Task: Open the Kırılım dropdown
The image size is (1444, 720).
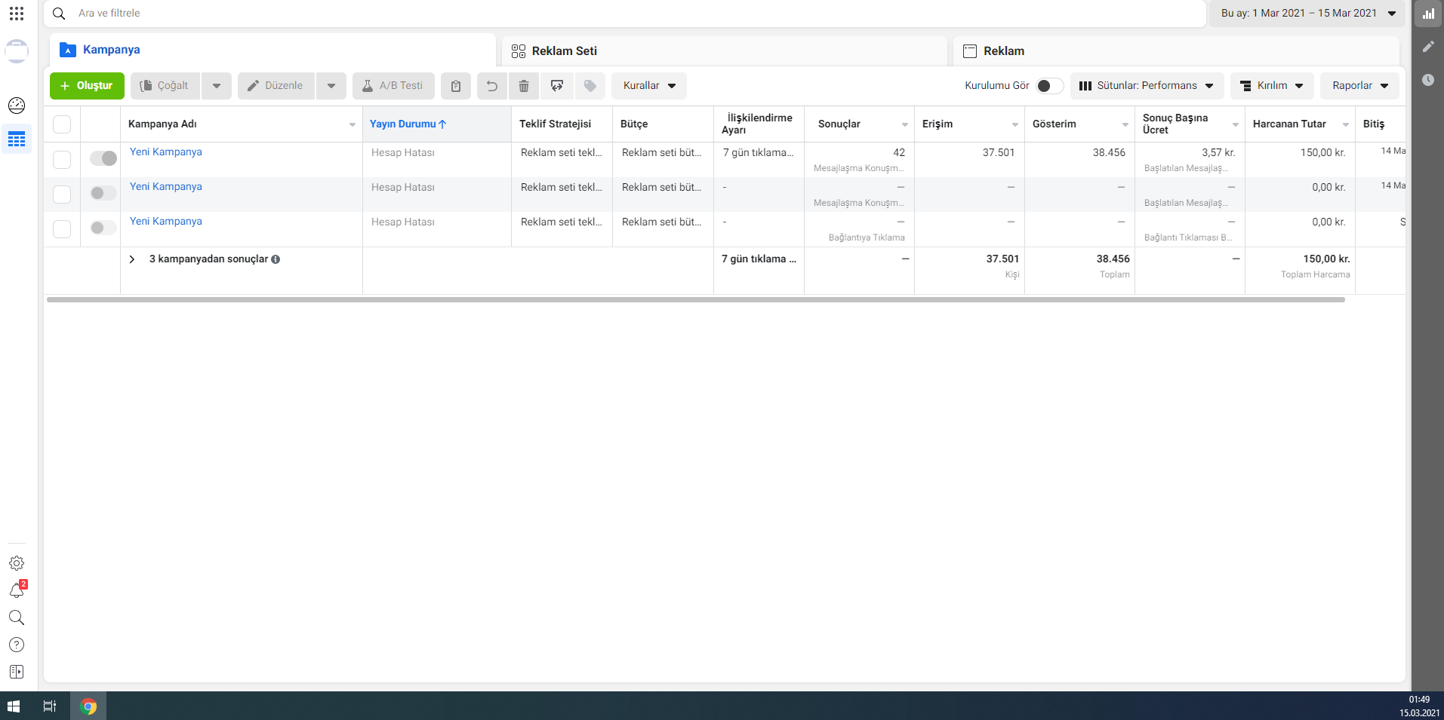Action: click(x=1272, y=86)
